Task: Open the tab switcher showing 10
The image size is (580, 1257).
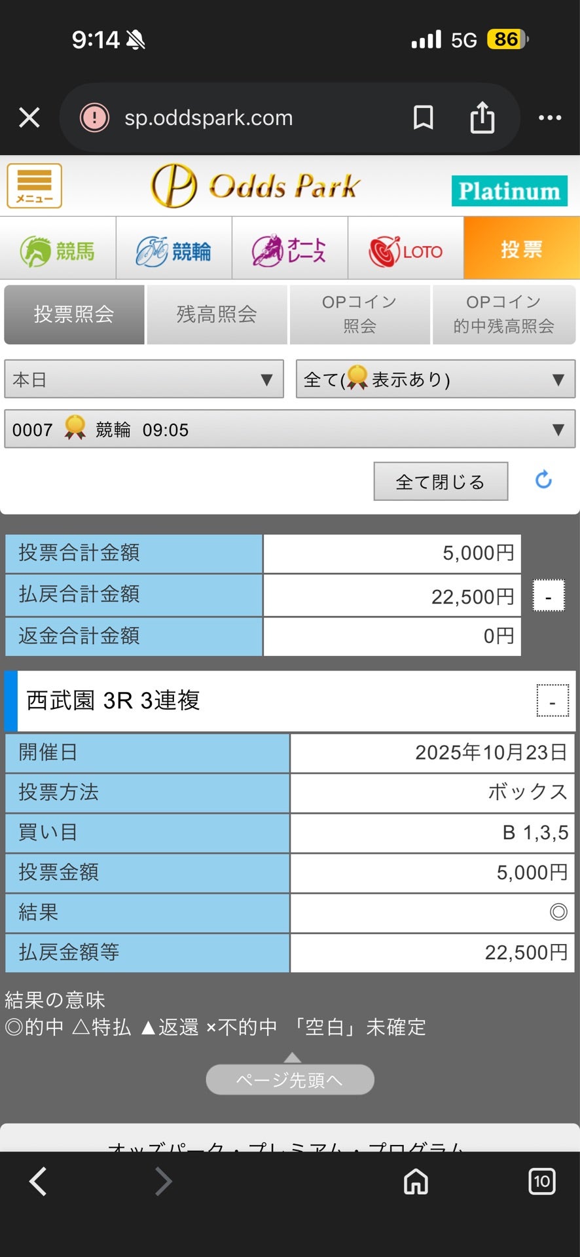Action: click(541, 1182)
